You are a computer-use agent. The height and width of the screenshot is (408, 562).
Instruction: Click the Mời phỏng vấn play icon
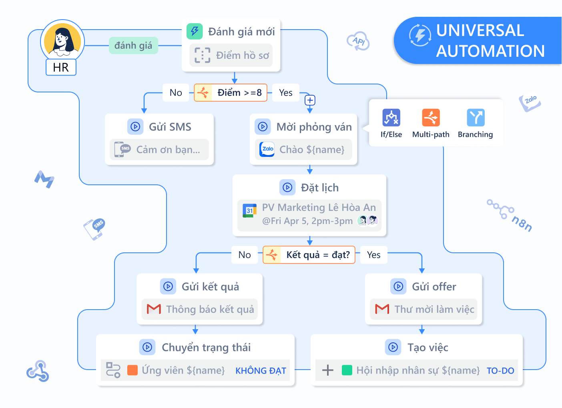point(263,127)
